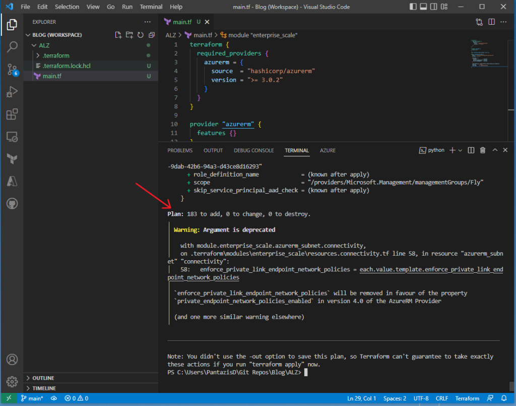This screenshot has height=406, width=516.
Task: Kill terminal using the trash icon
Action: click(482, 150)
